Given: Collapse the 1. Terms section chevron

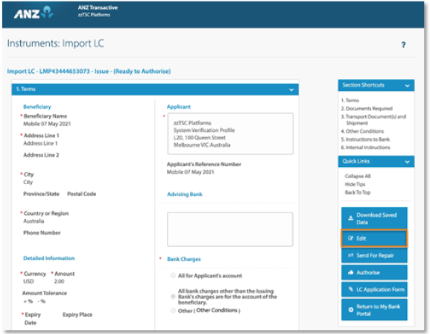Looking at the screenshot, I should click(x=291, y=89).
